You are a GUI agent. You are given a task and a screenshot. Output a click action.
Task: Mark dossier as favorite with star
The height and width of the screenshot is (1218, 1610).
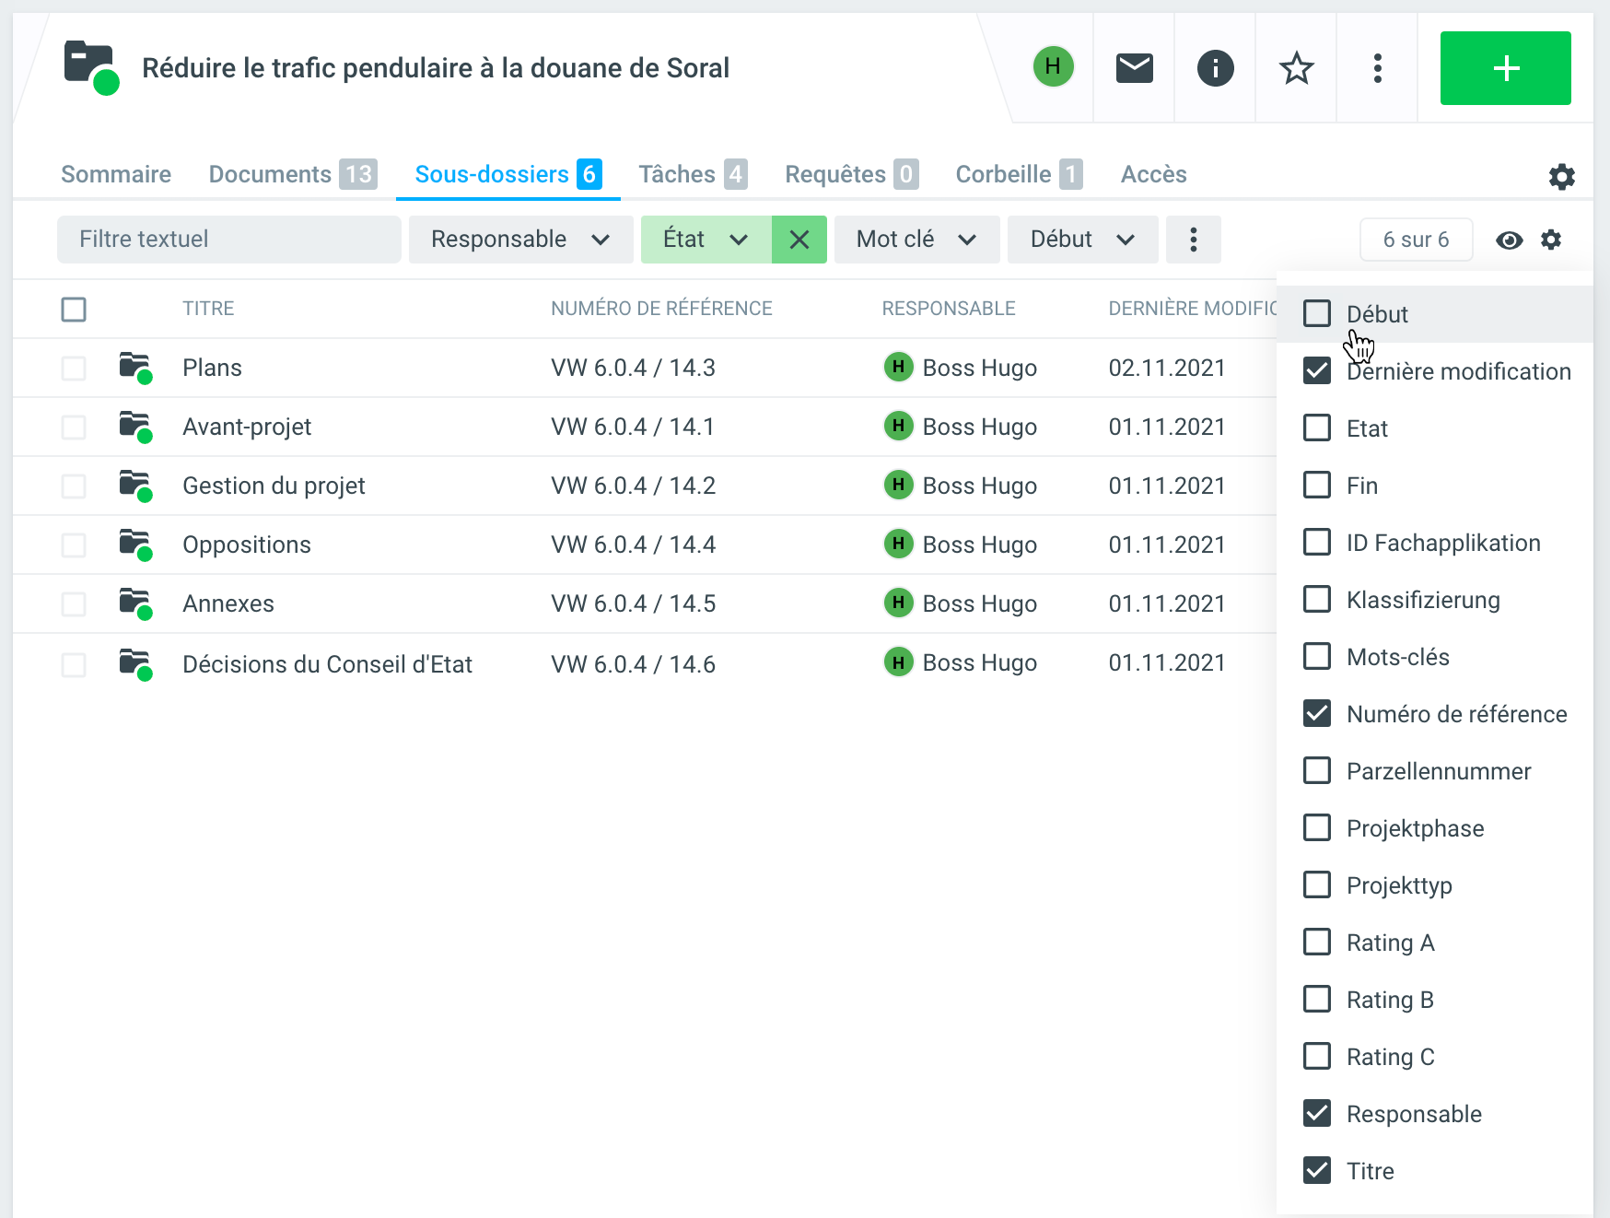click(x=1296, y=68)
